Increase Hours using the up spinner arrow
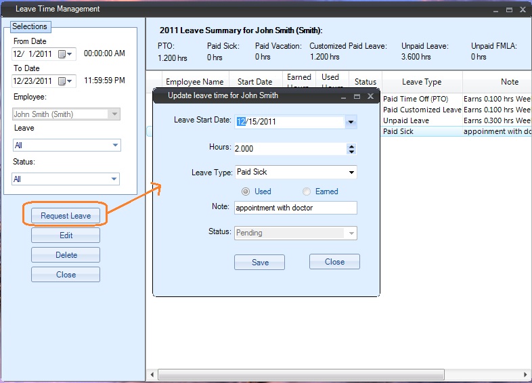This screenshot has height=383, width=532. 351,145
